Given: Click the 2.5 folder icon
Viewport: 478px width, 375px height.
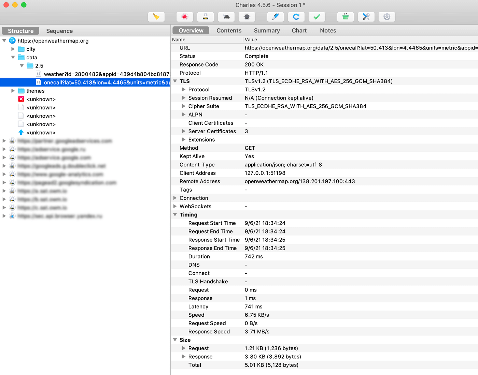Looking at the screenshot, I should (x=30, y=66).
